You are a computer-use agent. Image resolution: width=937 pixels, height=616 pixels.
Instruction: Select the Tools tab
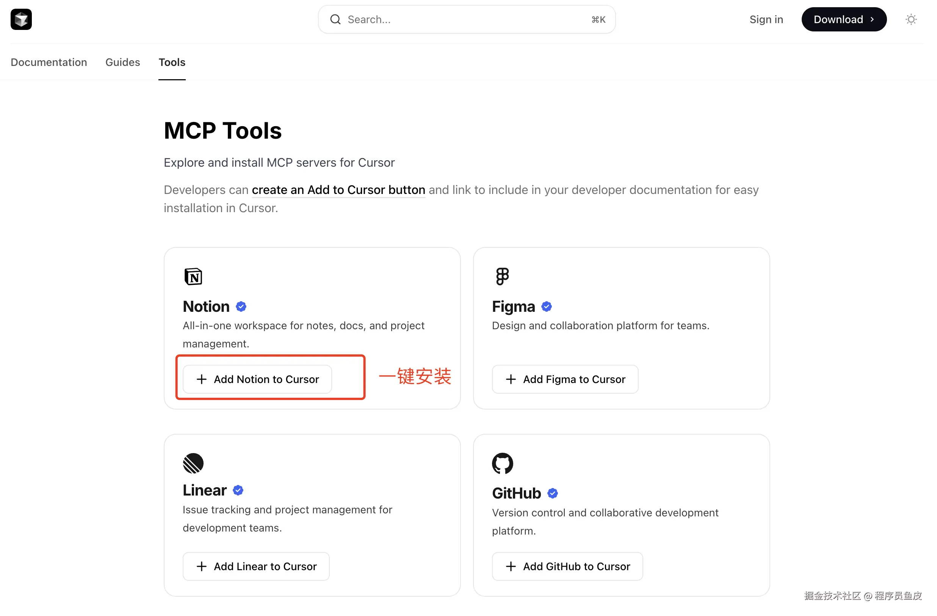tap(172, 62)
